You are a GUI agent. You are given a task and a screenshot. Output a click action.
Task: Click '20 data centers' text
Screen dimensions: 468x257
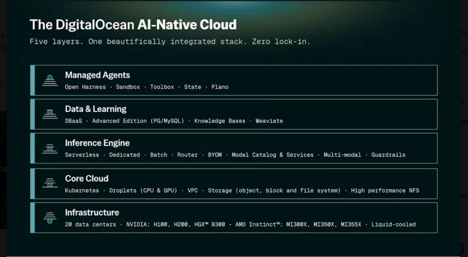pos(90,224)
